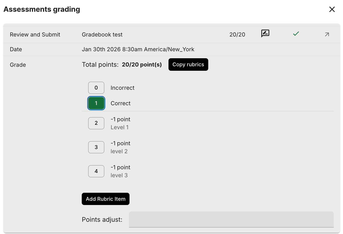Enable rubric item 4 box
The width and height of the screenshot is (343, 234).
point(96,171)
